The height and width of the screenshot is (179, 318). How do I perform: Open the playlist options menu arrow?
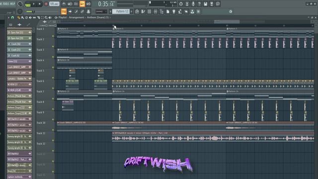(x=8, y=18)
